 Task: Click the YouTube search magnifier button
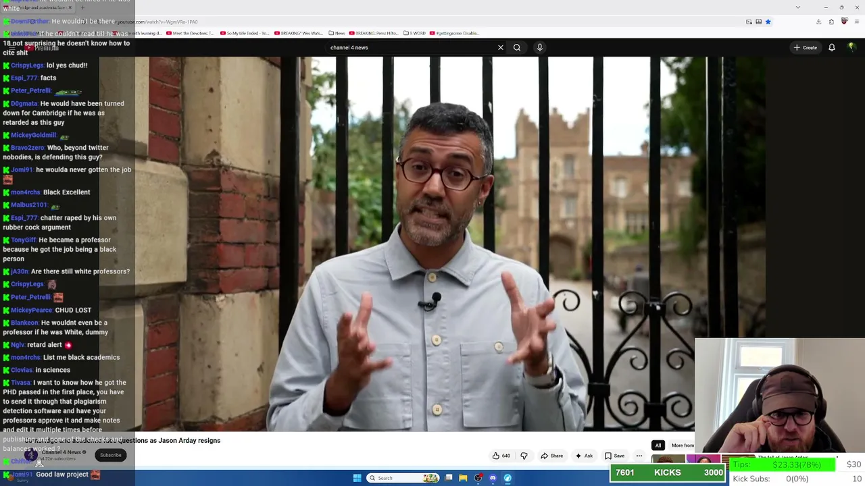point(517,47)
